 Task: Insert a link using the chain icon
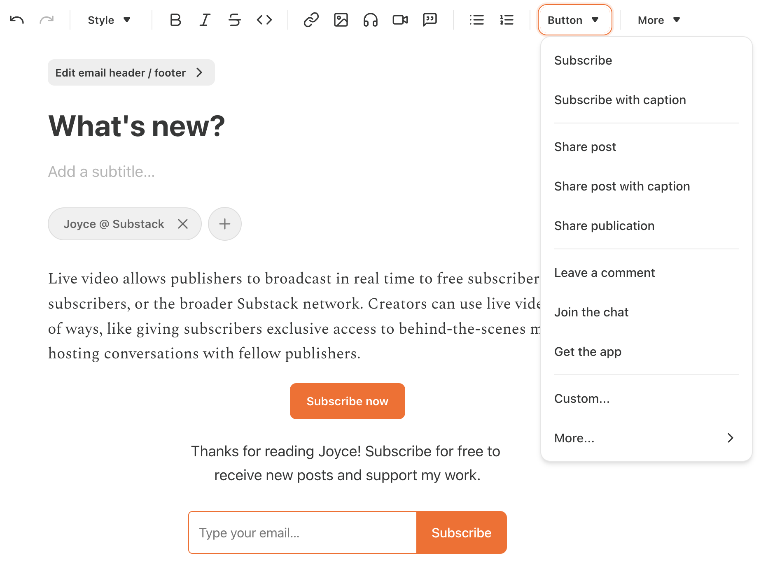[x=311, y=20]
